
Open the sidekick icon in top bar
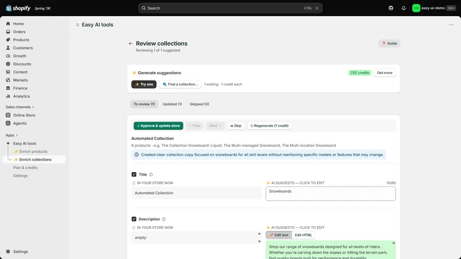391,8
